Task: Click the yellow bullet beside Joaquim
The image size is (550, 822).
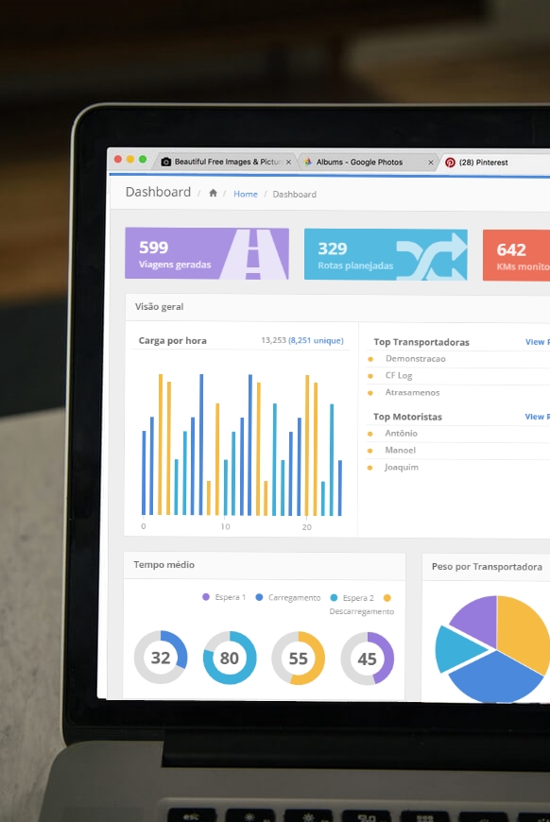Action: (x=370, y=468)
